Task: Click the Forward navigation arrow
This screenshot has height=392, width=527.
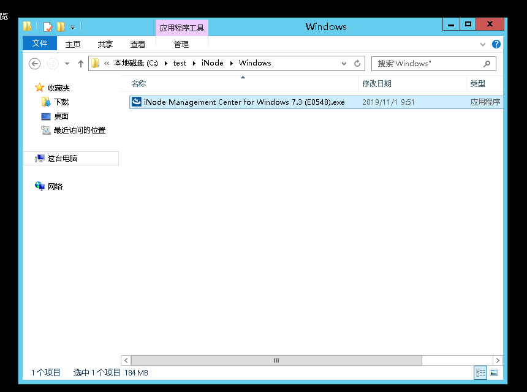Action: [53, 64]
